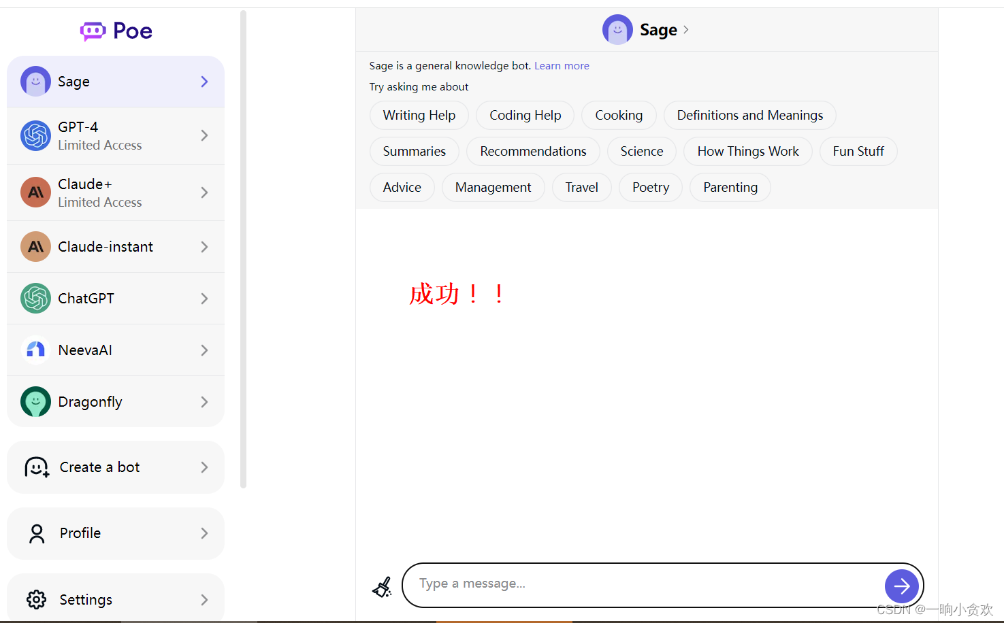The width and height of the screenshot is (1004, 623).
Task: Select GPT-4 in the bot list
Action: pyautogui.click(x=116, y=135)
